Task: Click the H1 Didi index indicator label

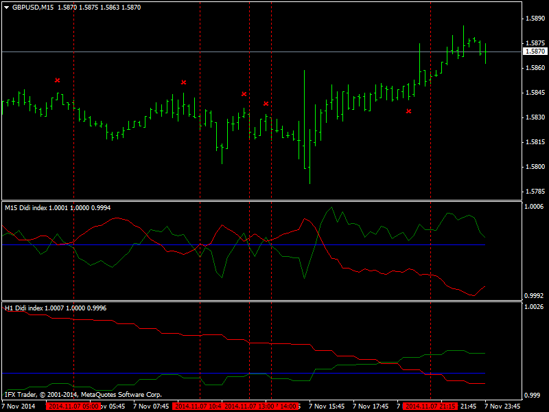Action: click(56, 308)
